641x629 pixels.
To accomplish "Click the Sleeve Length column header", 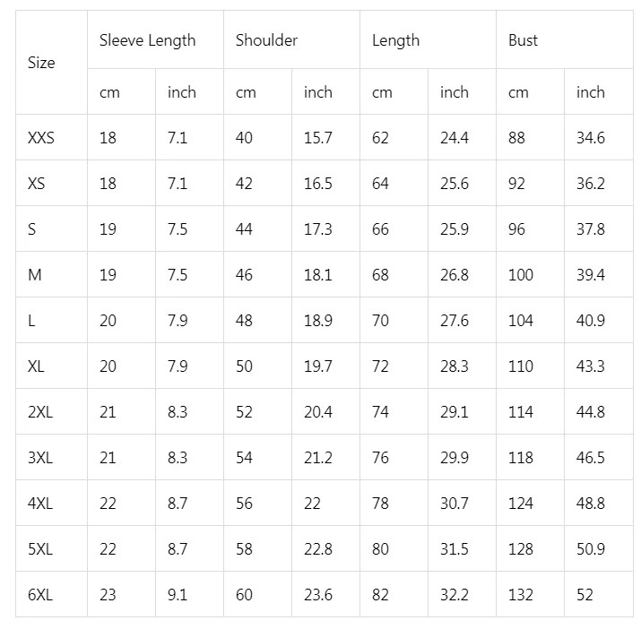I will click(x=147, y=40).
